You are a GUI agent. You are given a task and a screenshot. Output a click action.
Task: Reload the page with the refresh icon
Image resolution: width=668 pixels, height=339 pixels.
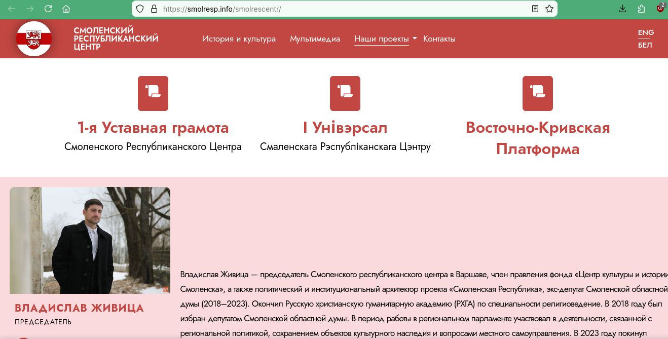click(48, 9)
